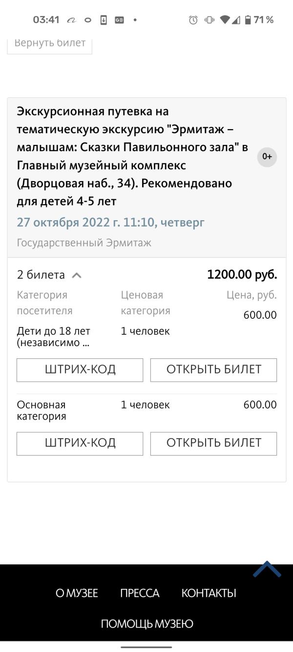Show ШТРИХ-КОД for the Основная категория ticket
The height and width of the screenshot is (652, 293).
[80, 443]
